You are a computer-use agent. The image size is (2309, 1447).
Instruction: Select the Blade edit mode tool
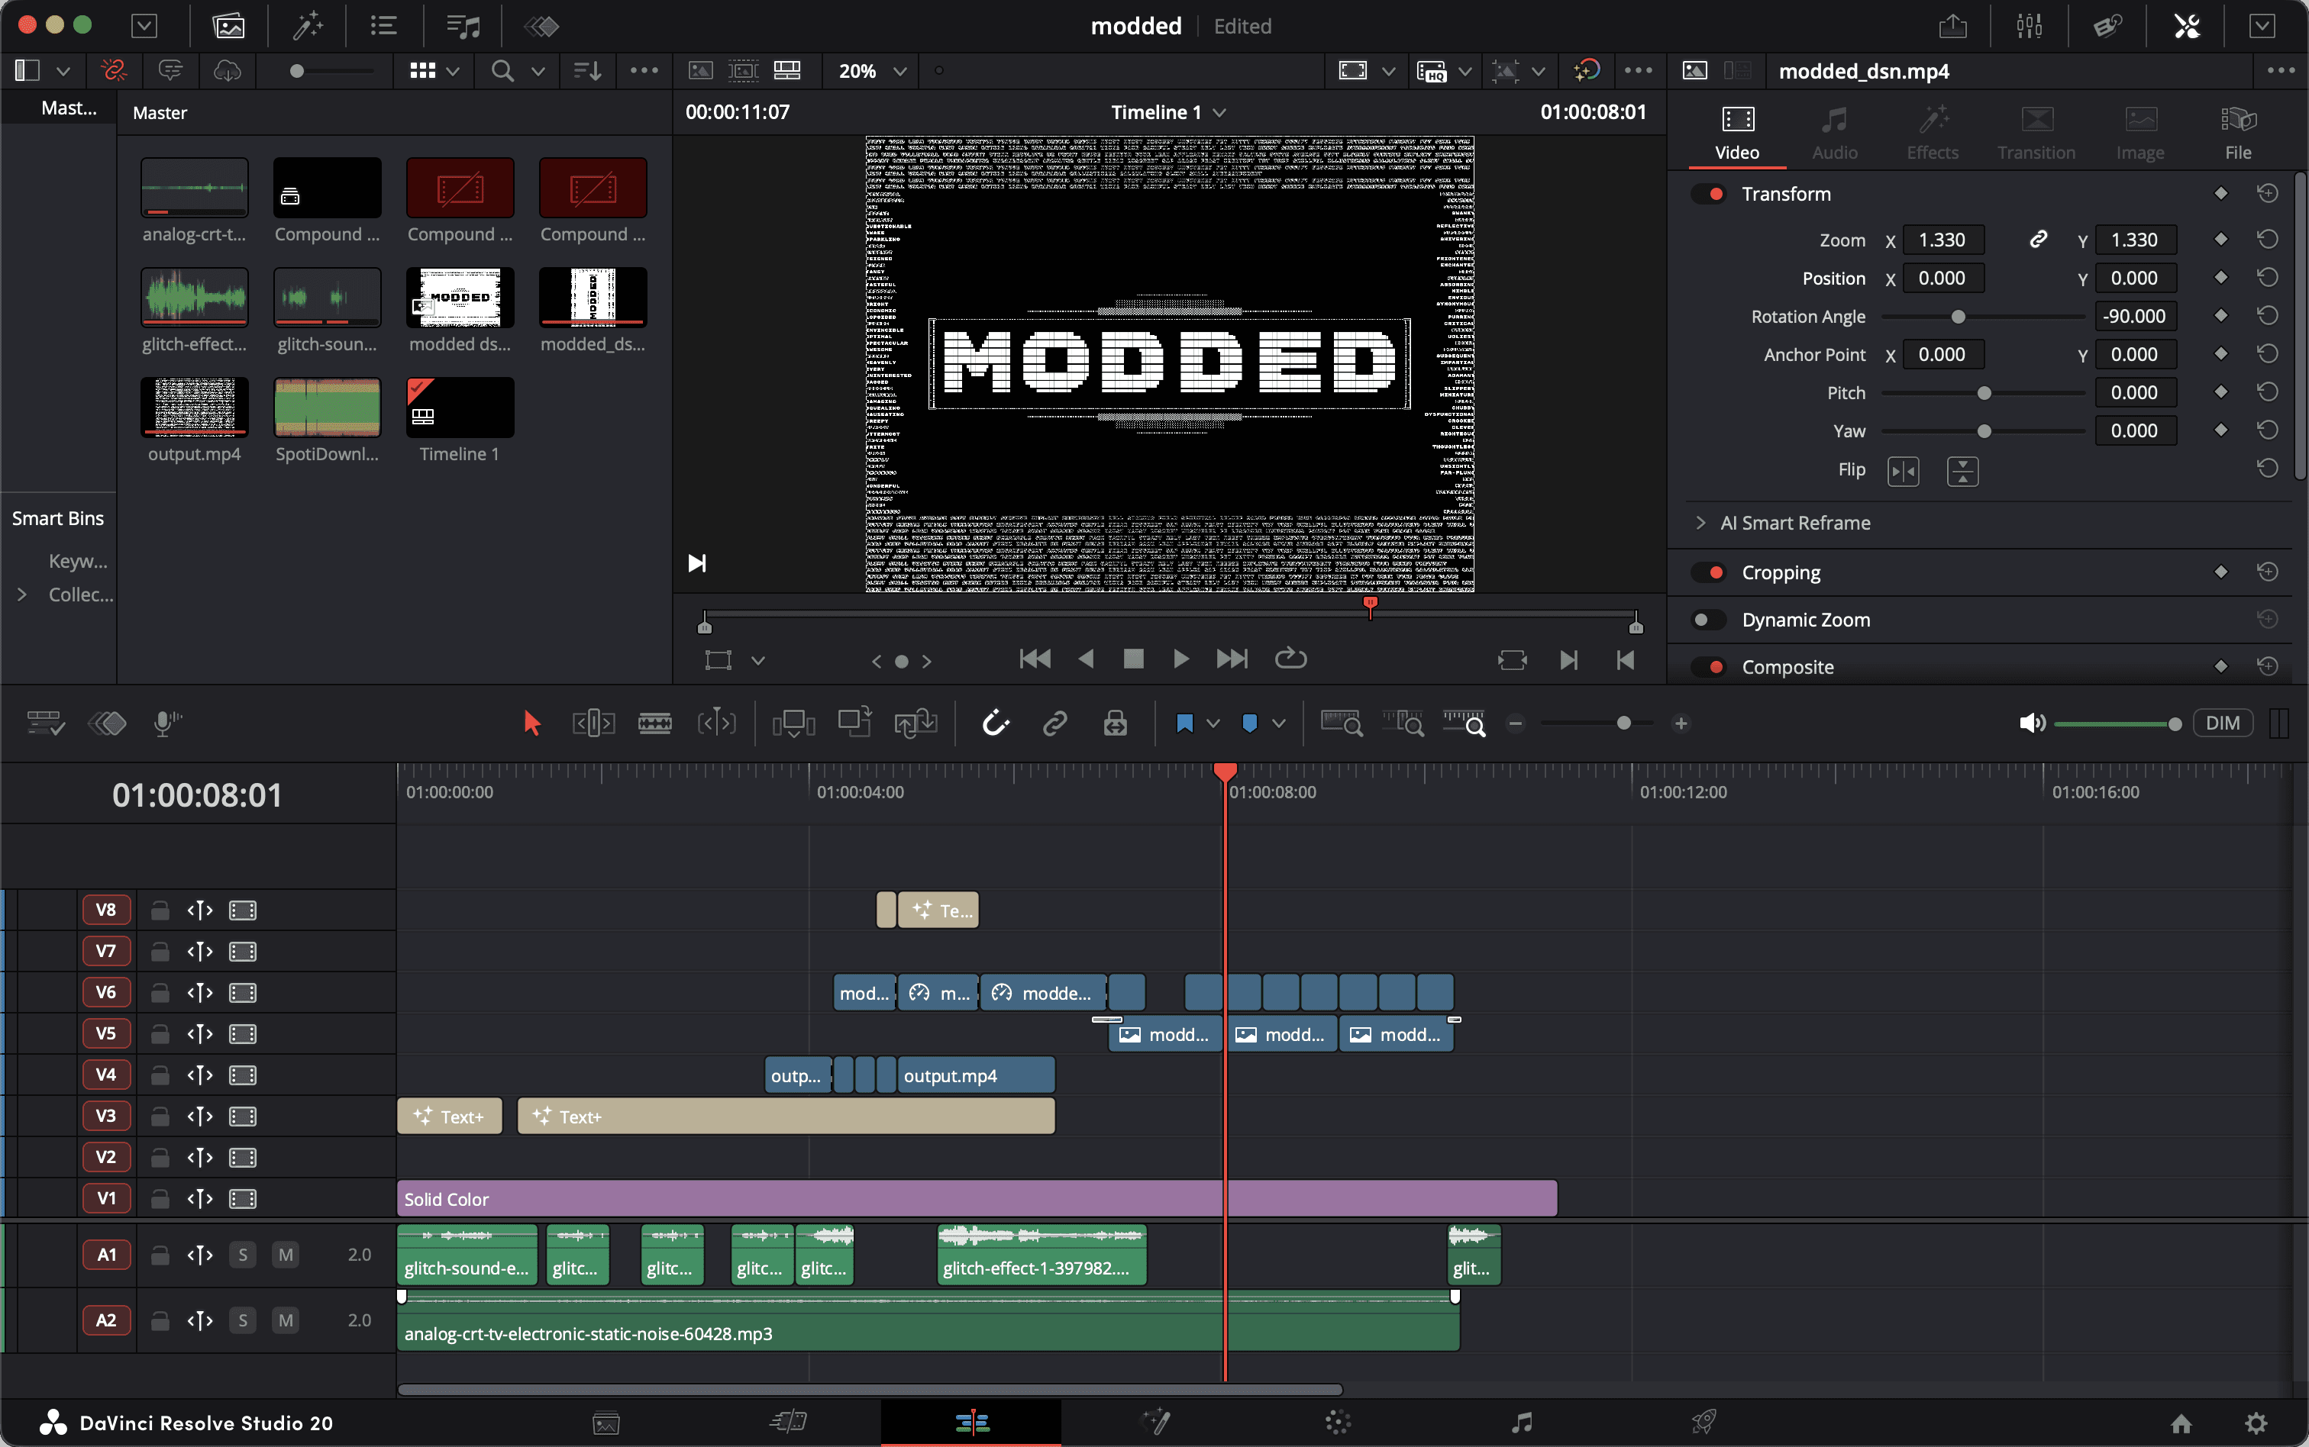654,723
